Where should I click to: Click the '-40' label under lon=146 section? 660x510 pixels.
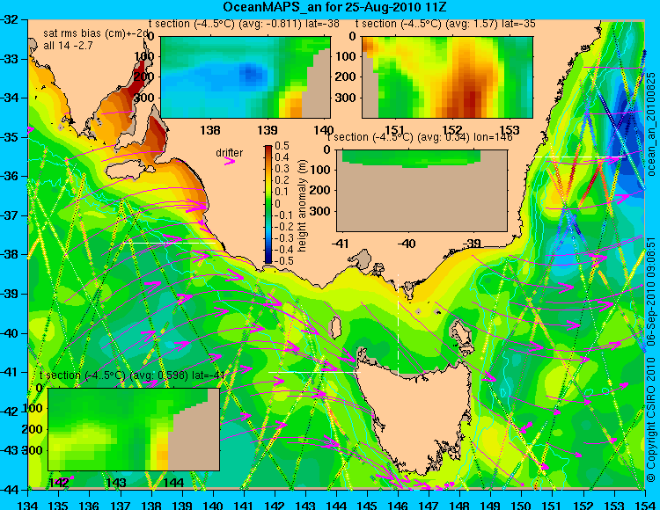(407, 244)
